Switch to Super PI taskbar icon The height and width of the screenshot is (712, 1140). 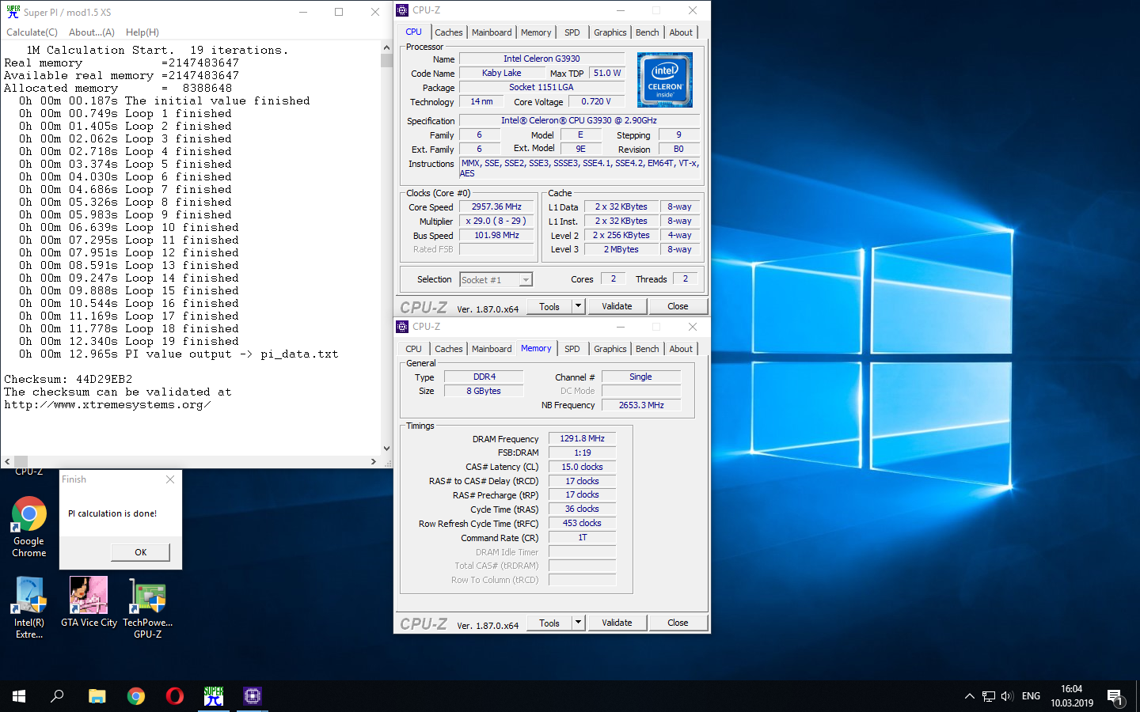coord(214,696)
